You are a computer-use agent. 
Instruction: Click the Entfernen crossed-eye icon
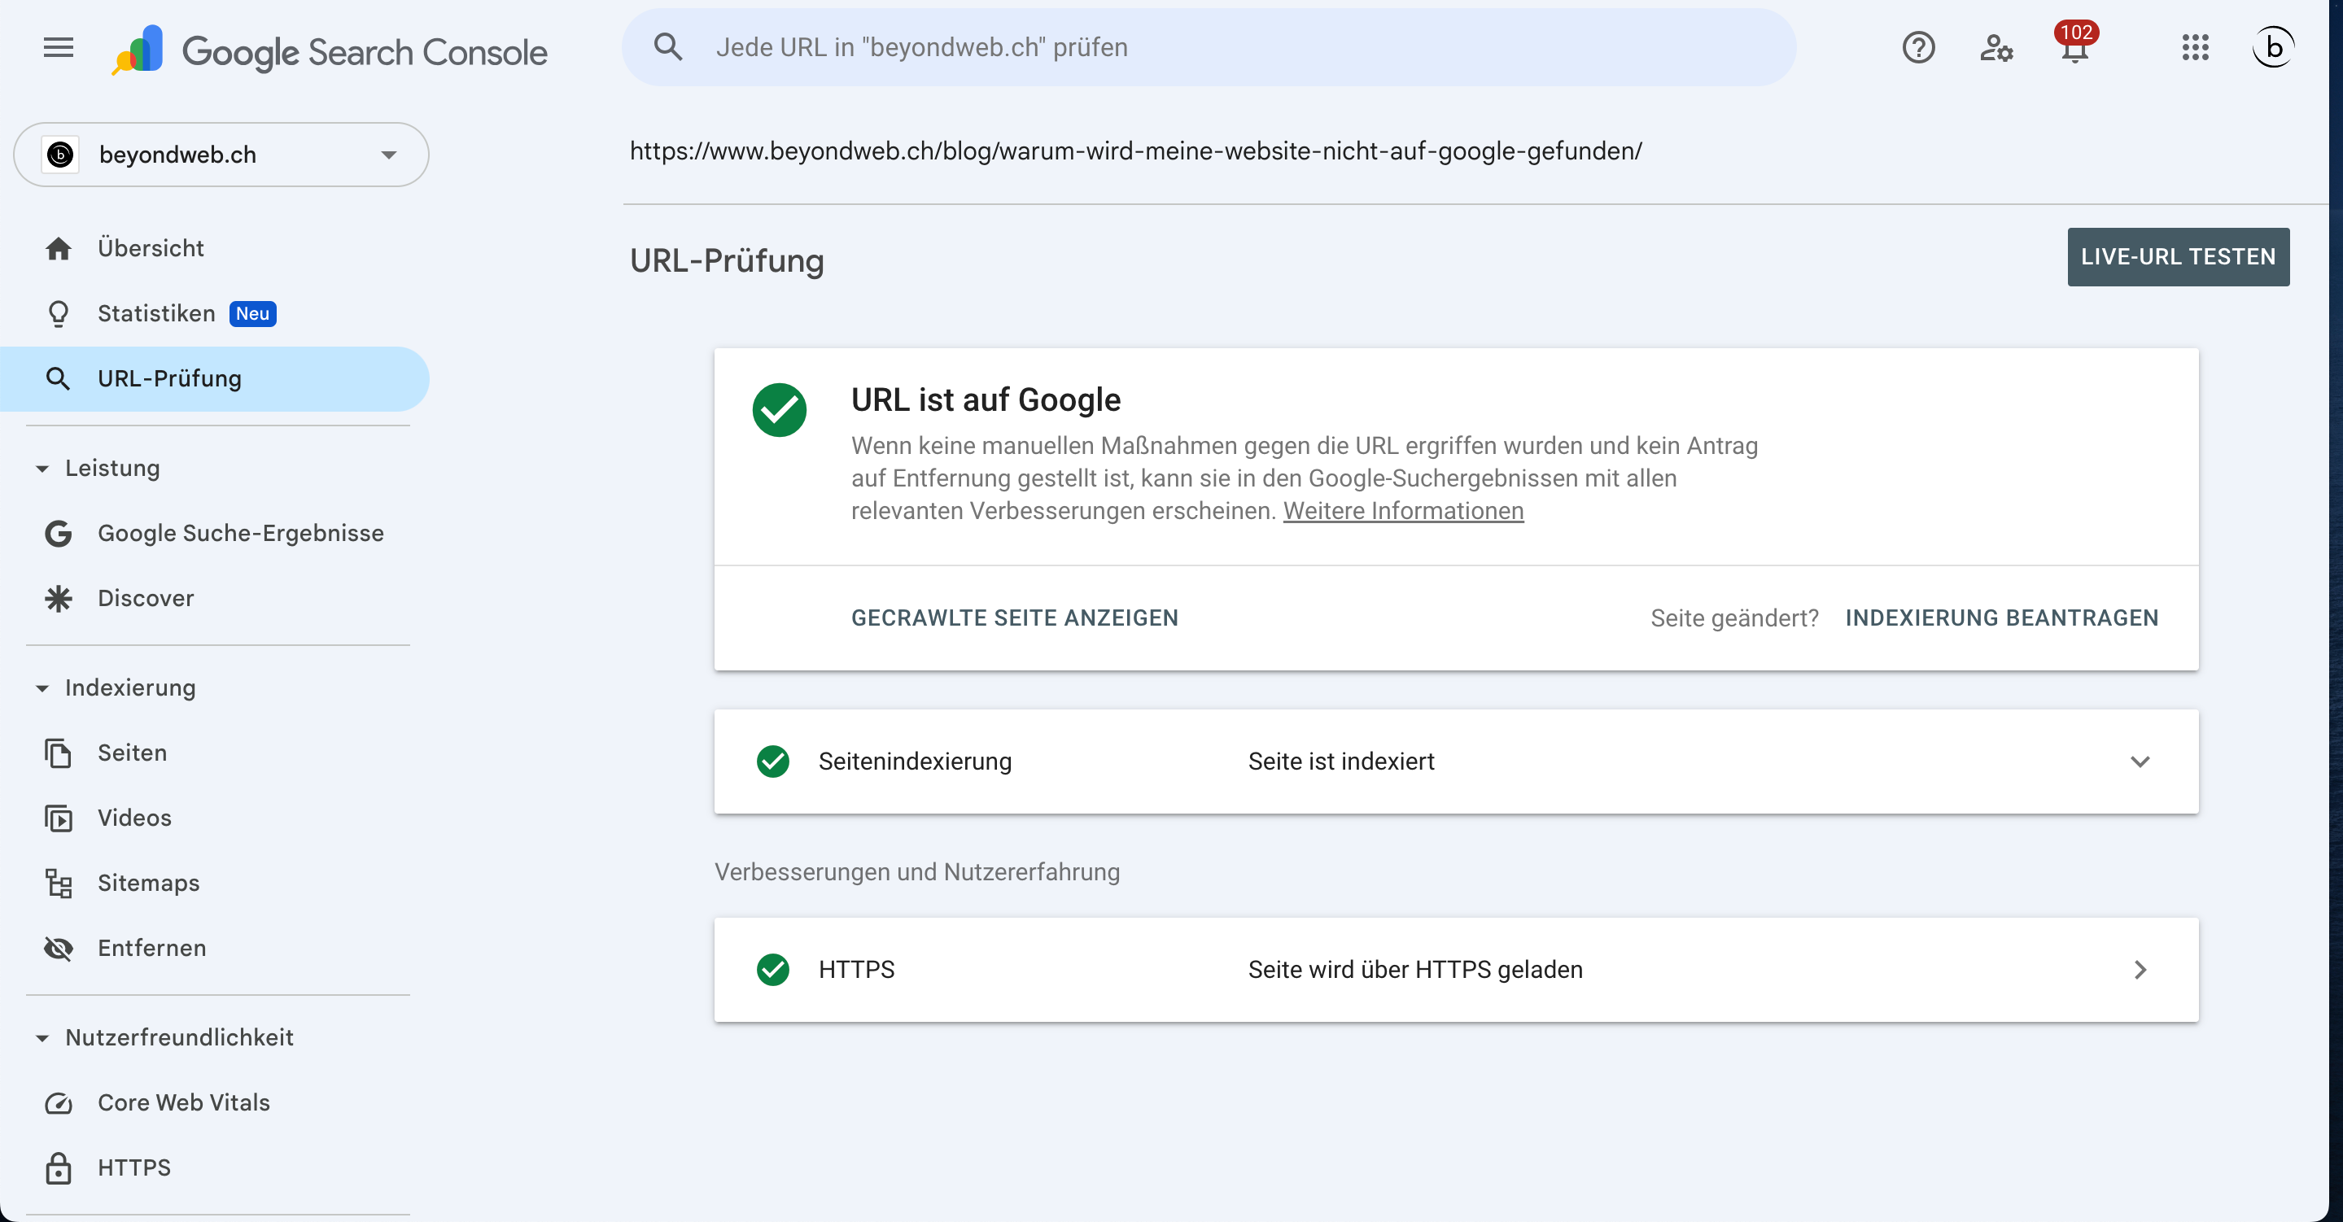pyautogui.click(x=59, y=949)
